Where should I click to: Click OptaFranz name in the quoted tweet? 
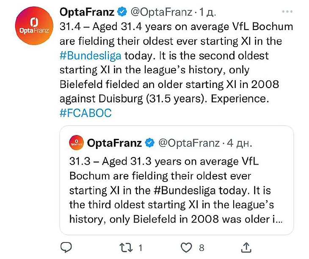click(x=114, y=143)
